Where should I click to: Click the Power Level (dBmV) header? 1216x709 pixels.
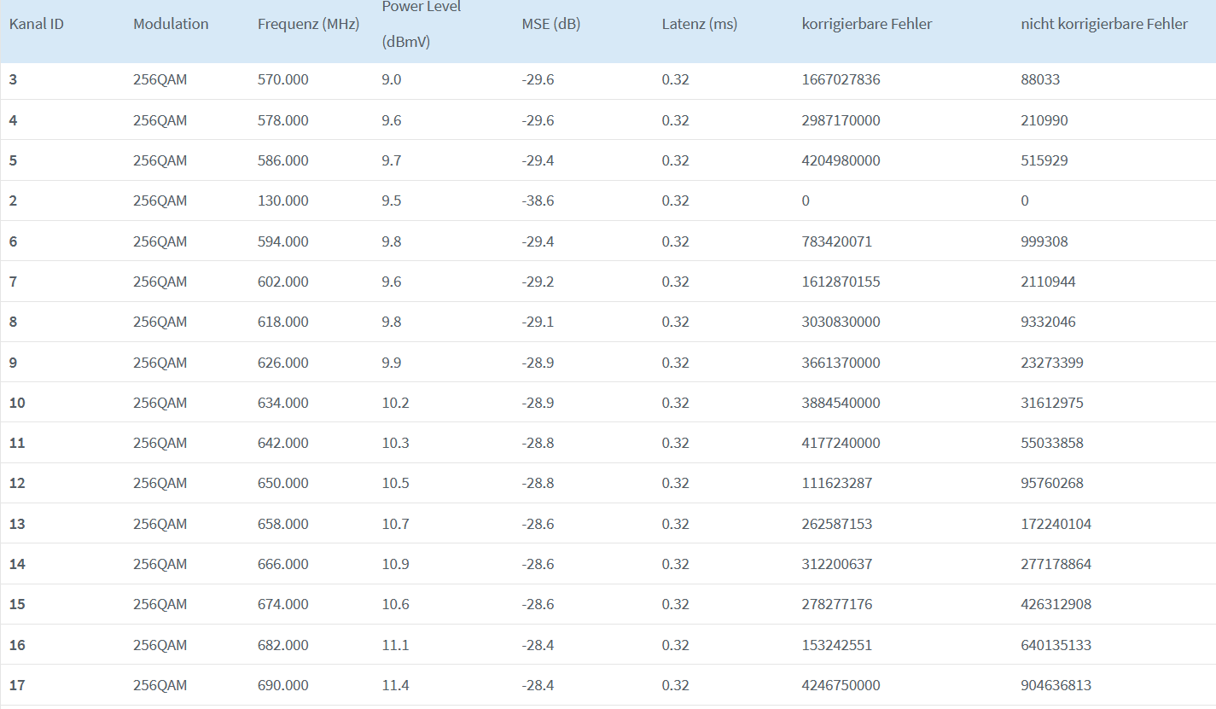[422, 24]
